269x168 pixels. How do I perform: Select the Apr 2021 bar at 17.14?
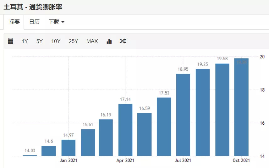click(125, 130)
